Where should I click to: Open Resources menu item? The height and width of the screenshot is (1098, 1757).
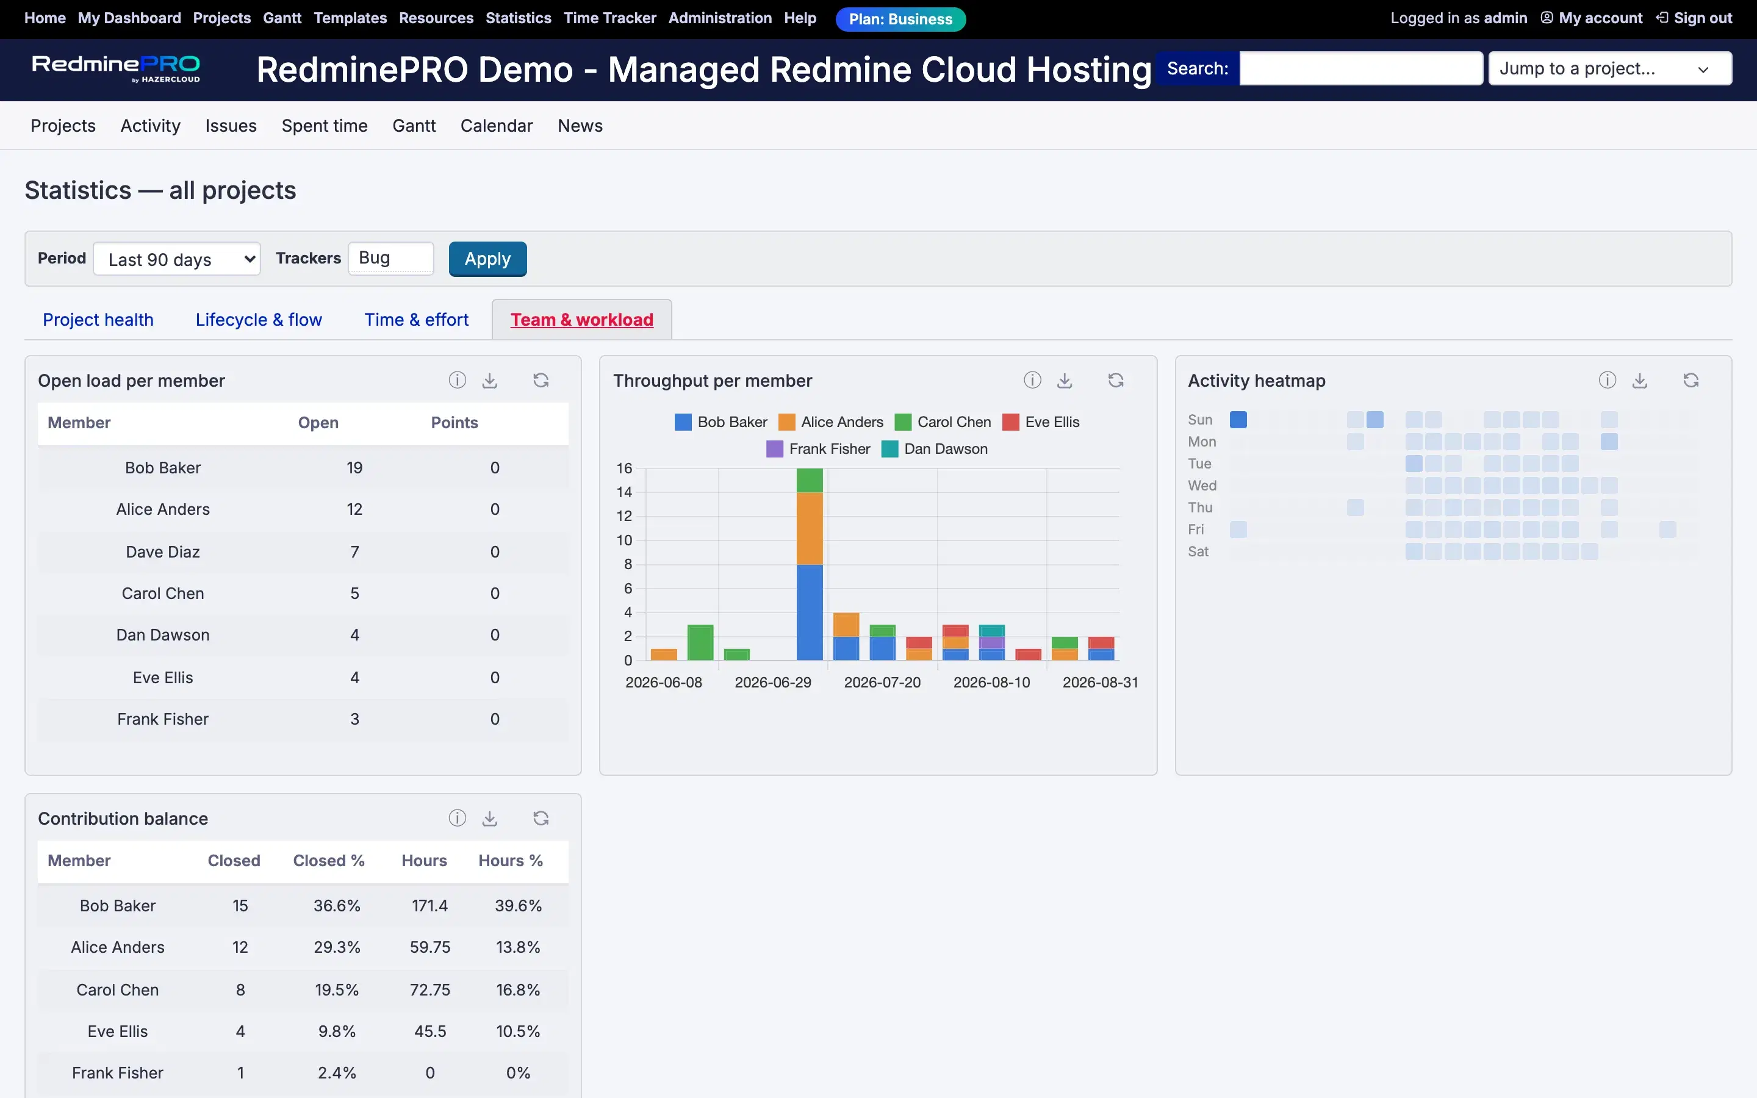[x=436, y=18]
